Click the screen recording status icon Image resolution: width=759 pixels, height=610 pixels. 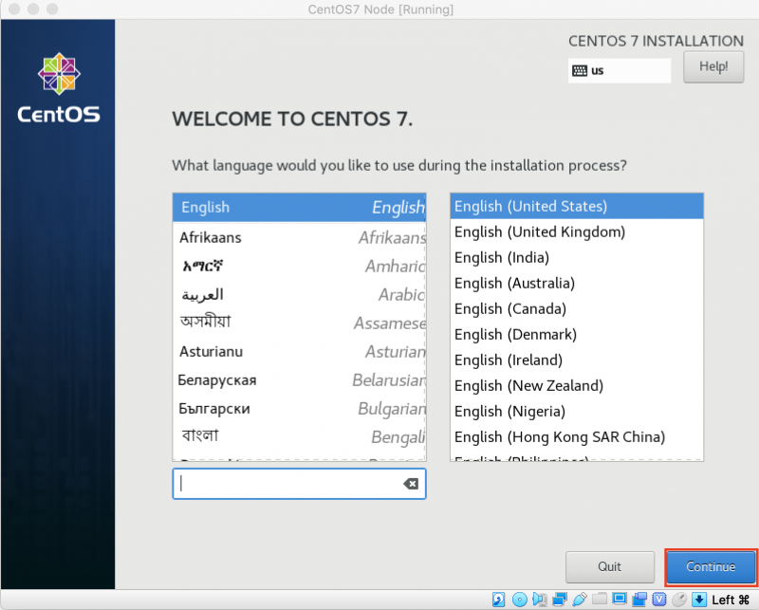tap(639, 600)
